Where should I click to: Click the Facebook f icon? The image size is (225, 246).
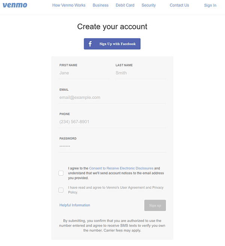coord(90,44)
